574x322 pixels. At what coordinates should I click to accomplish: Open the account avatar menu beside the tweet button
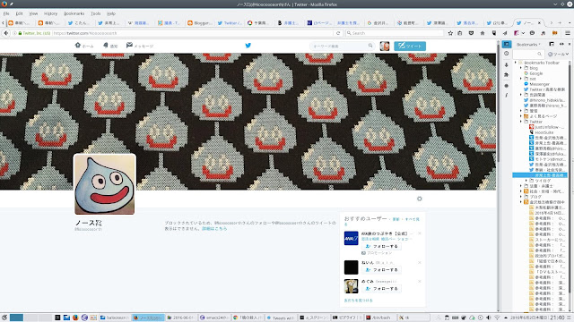point(385,46)
